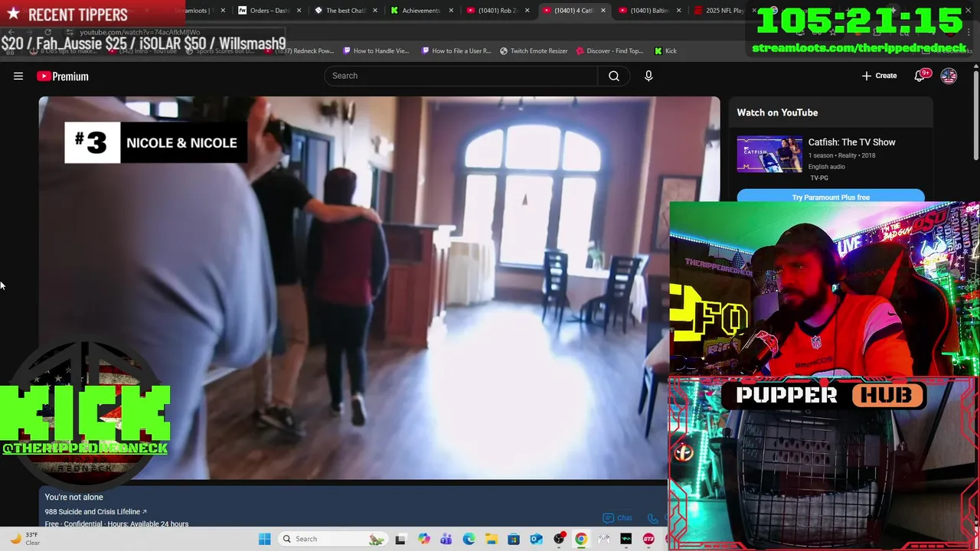Open the YouTube account avatar menu
Screen dimensions: 980x551
pos(949,76)
